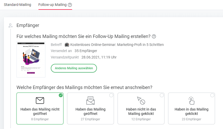Viewport: 223px width, 129px height.
Task: Click 'Anderes Mailing auswählen' button
Action: (74, 68)
